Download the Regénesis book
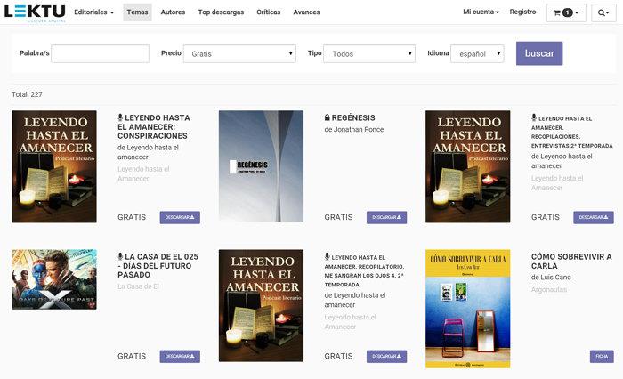 click(386, 217)
